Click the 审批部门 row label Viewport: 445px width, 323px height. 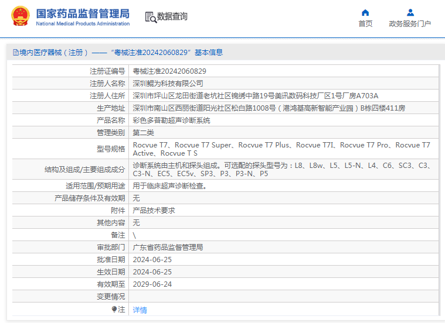(111, 248)
